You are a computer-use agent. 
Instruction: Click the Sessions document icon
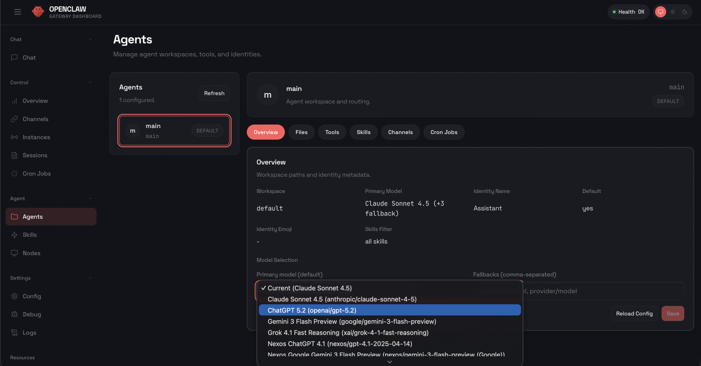14,155
